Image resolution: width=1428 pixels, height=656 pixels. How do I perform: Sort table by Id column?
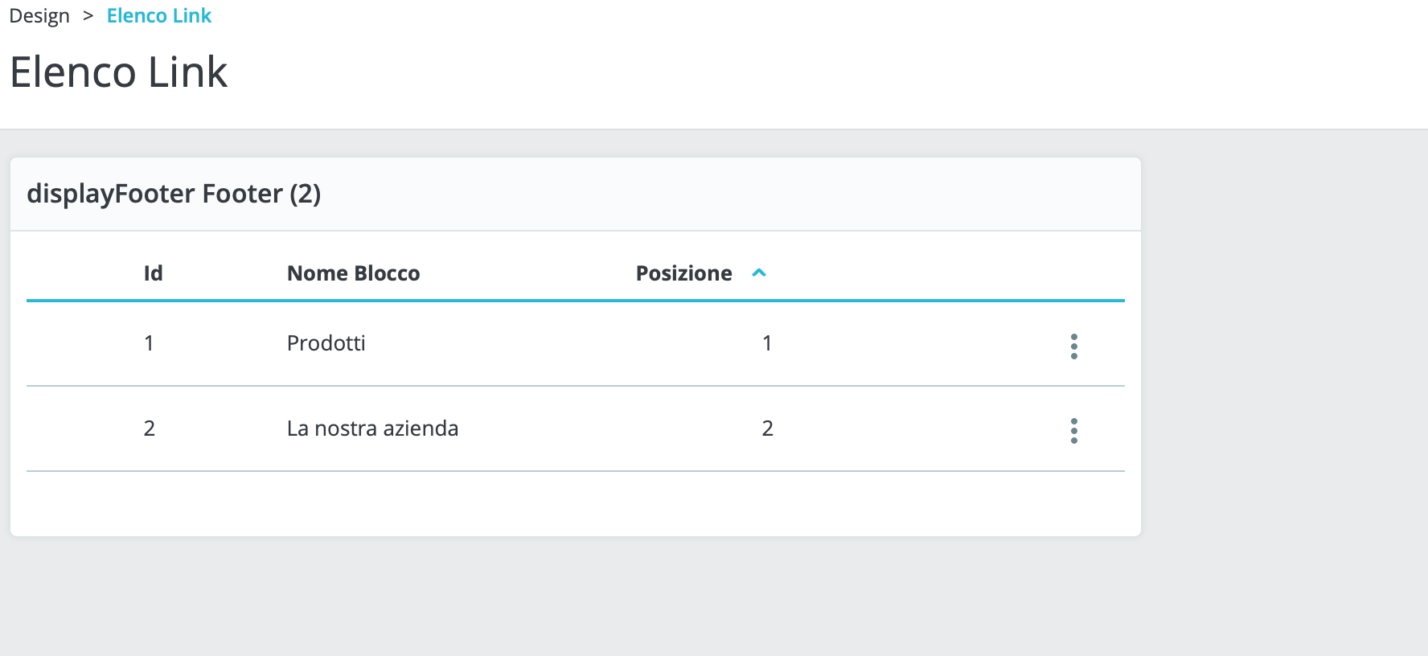pos(153,273)
